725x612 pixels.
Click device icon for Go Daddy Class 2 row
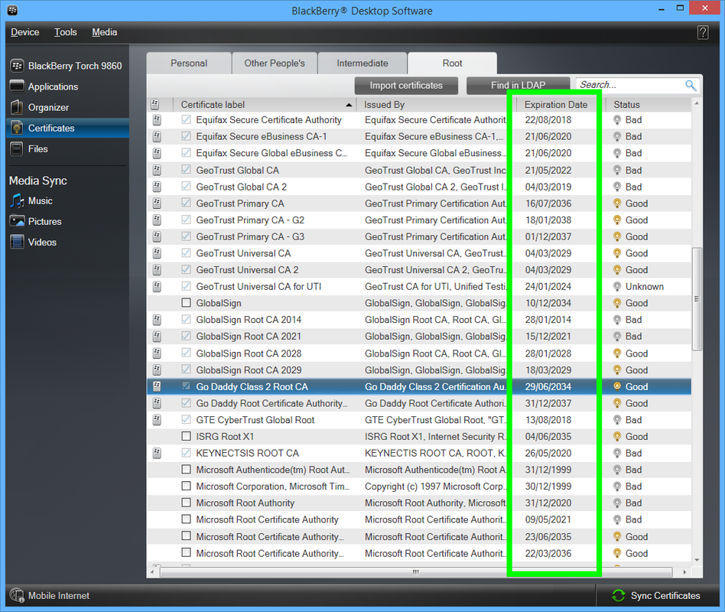(x=157, y=387)
